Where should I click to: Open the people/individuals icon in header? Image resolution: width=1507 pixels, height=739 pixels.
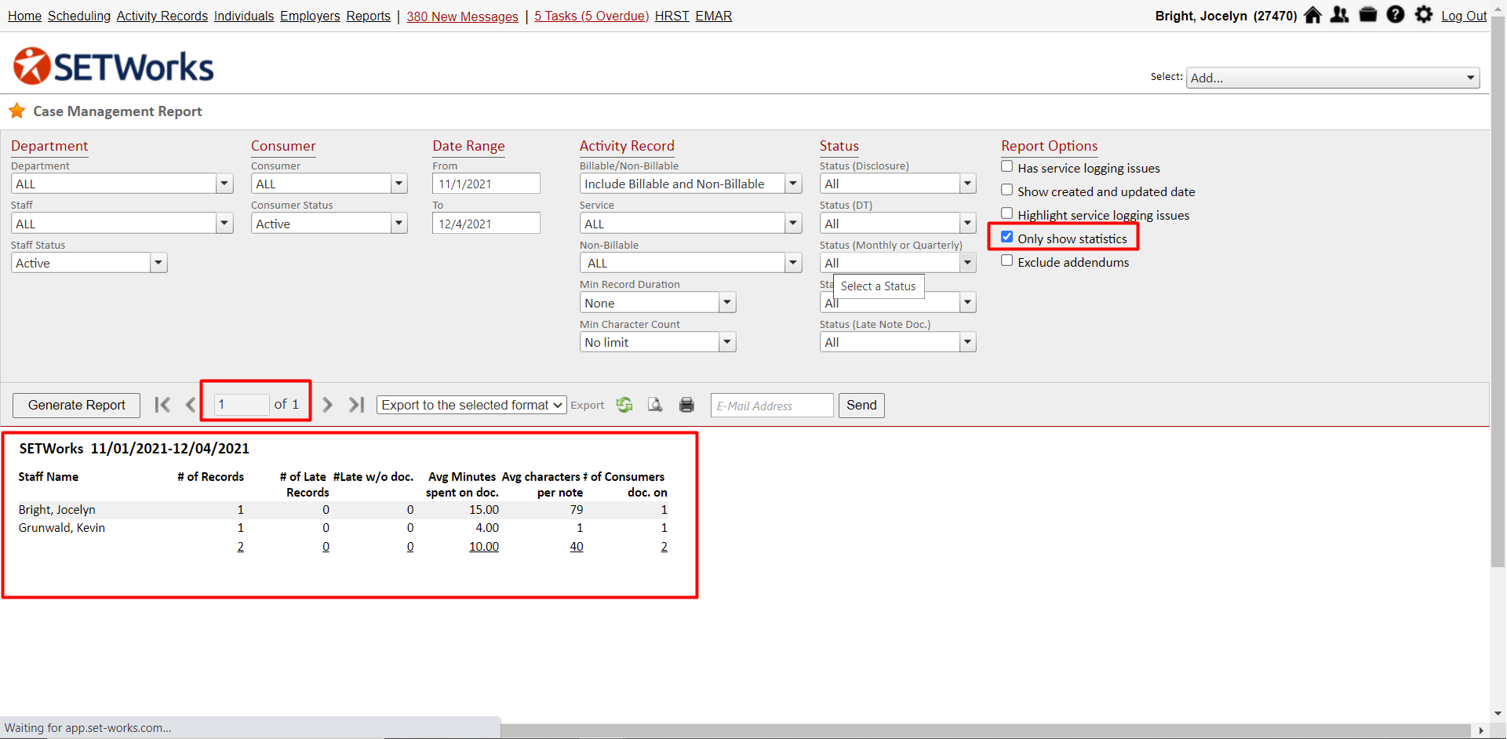[x=1340, y=15]
